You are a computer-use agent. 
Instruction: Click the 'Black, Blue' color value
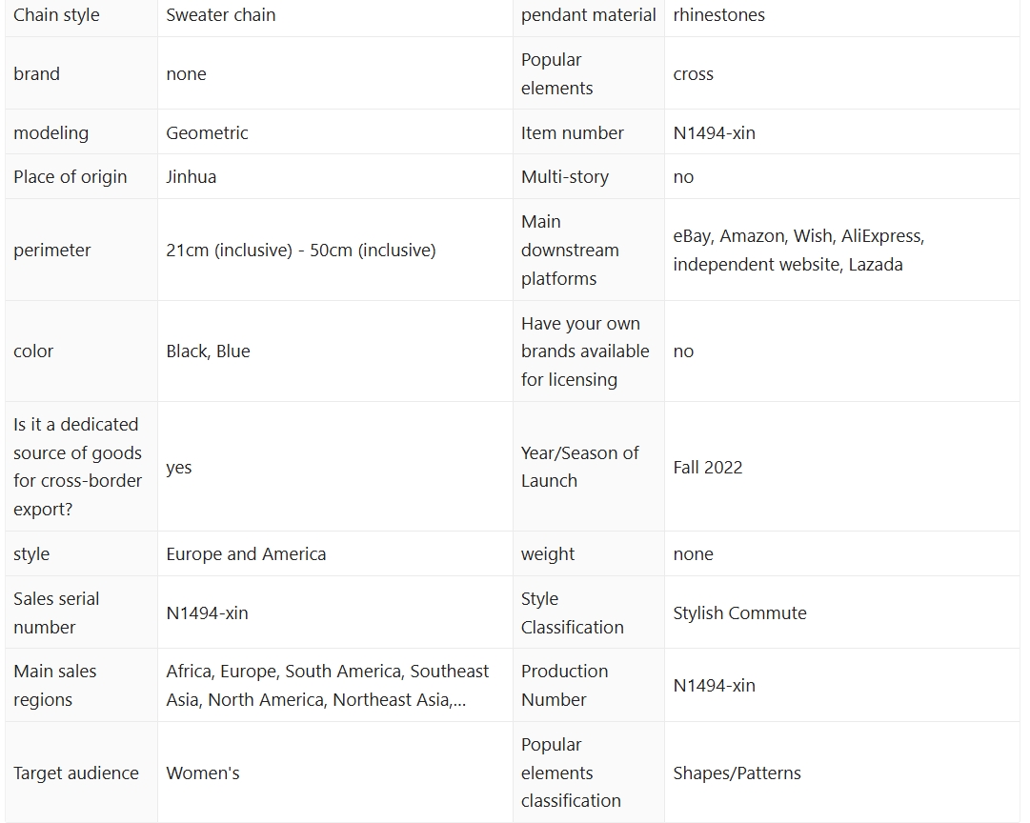[208, 351]
